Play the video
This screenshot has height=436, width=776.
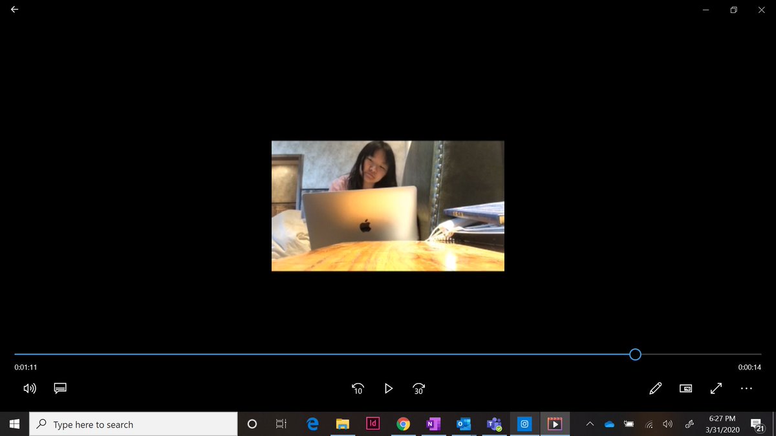tap(388, 388)
